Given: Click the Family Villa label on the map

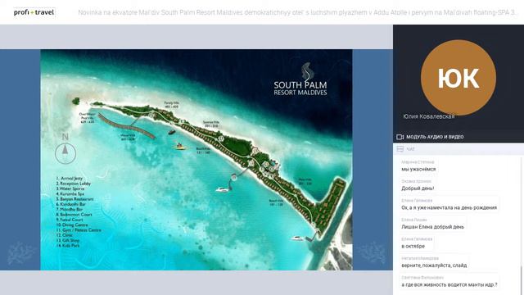Looking at the screenshot, I should click(171, 105).
